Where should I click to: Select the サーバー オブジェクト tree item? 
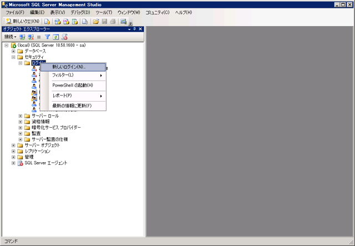point(42,145)
